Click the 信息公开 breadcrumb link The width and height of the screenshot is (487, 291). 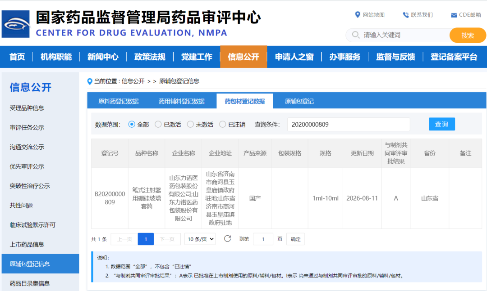pyautogui.click(x=133, y=81)
